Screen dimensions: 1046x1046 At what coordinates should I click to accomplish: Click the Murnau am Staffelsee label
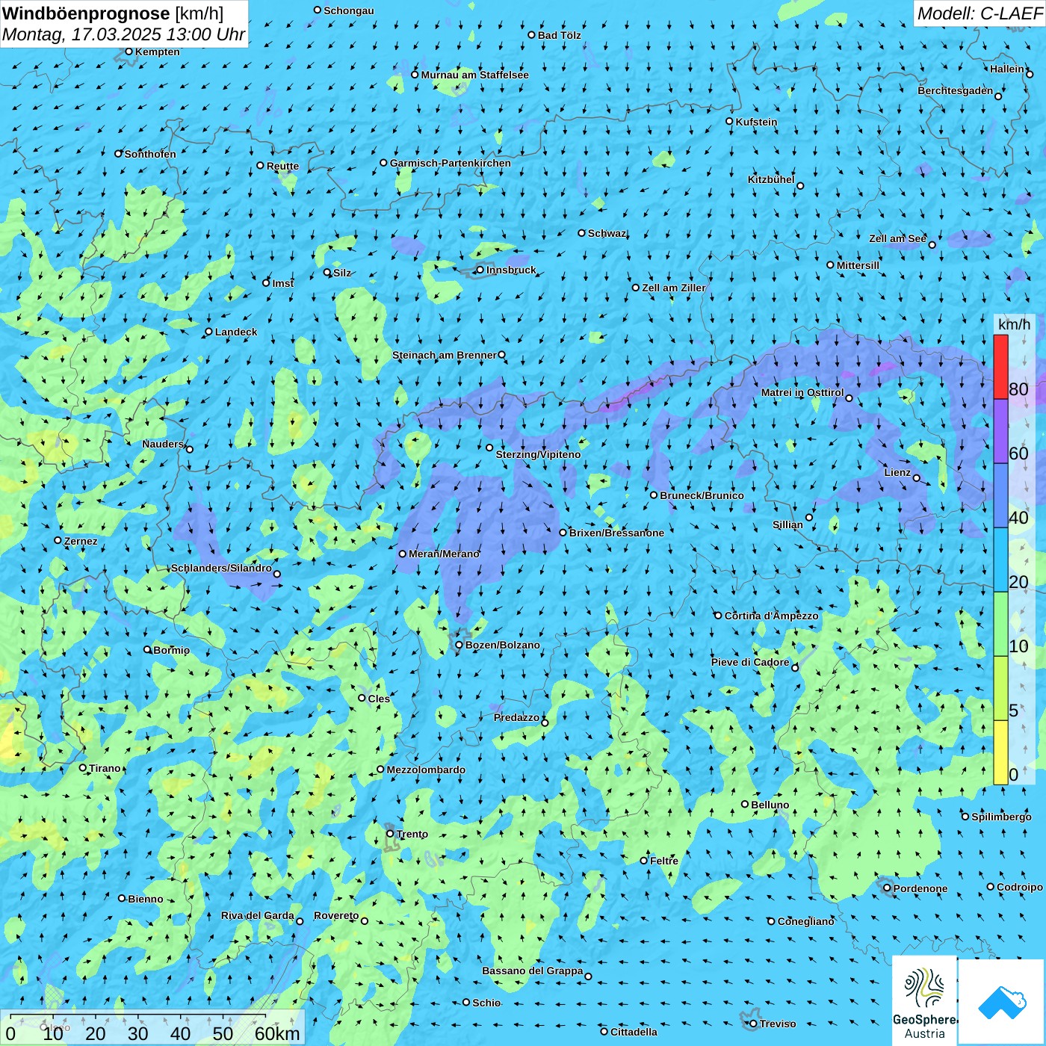tap(474, 75)
